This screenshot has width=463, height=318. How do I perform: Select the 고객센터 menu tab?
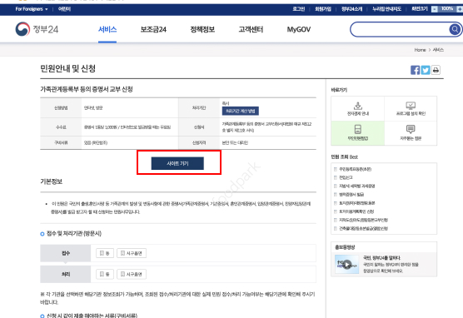click(x=251, y=29)
